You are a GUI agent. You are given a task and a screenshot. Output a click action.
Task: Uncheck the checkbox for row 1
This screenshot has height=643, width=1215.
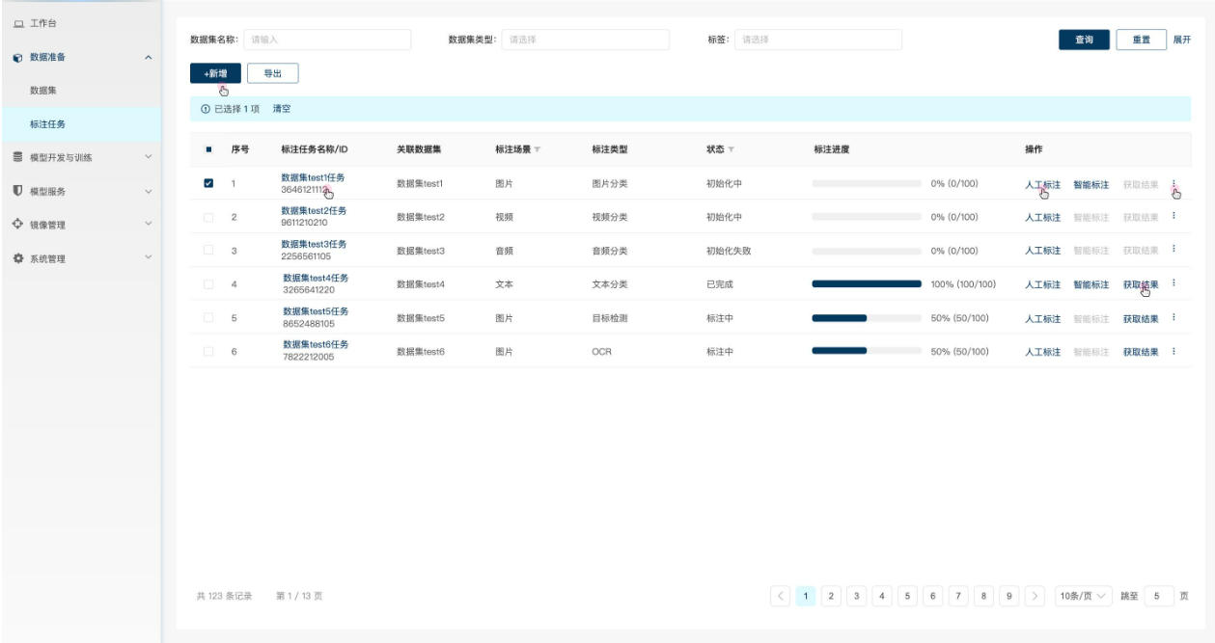pos(209,183)
